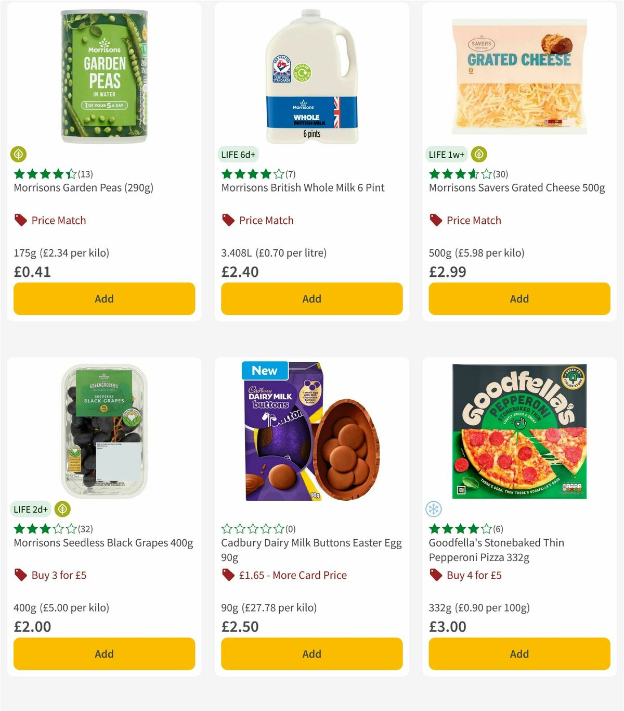Click the red tag icon on Buy 3 for £5

pyautogui.click(x=21, y=575)
